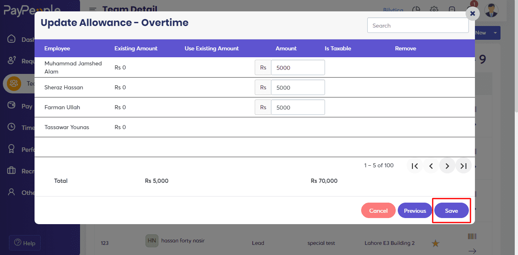Click inside the Search field of the dialog
This screenshot has height=255, width=518.
tap(418, 25)
